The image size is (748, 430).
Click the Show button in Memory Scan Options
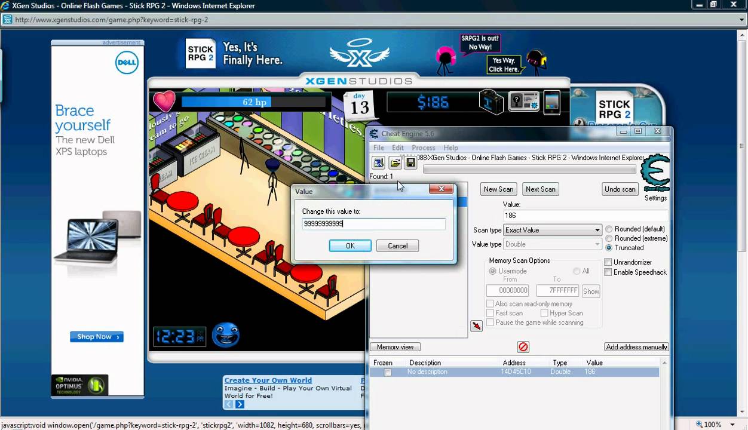pyautogui.click(x=591, y=291)
